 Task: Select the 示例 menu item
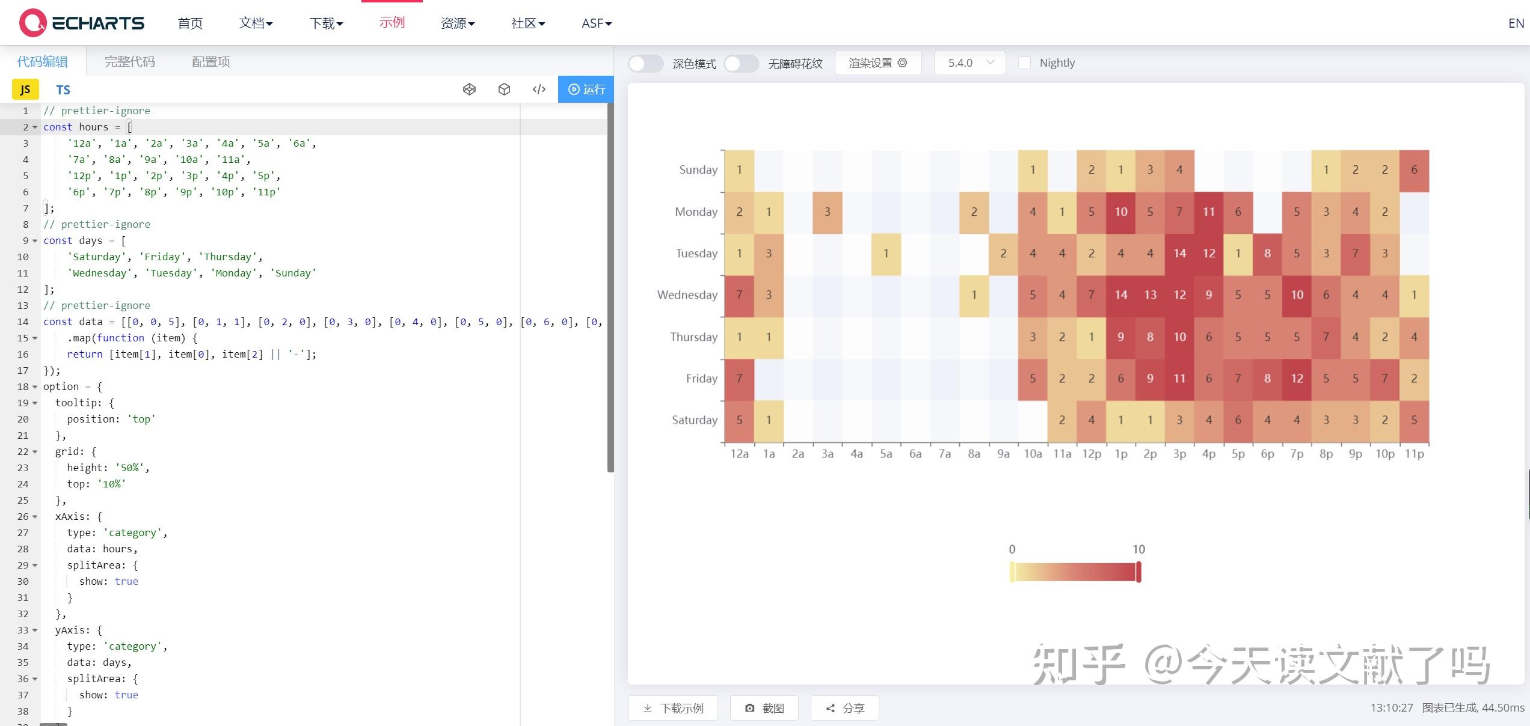pyautogui.click(x=392, y=23)
